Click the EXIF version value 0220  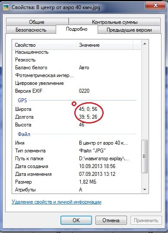(84, 91)
